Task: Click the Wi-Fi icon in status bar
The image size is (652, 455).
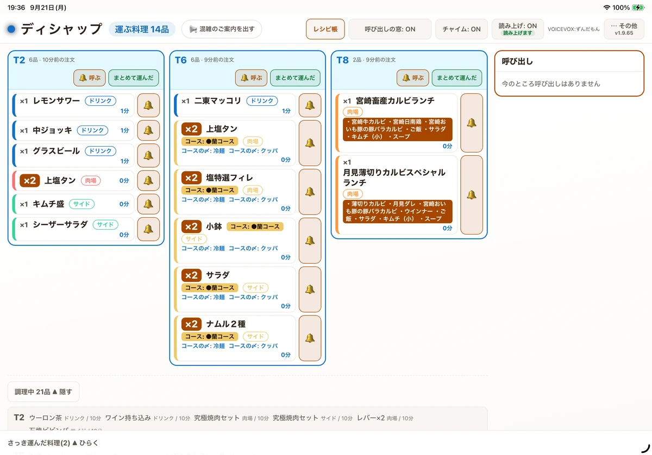Action: tap(606, 8)
